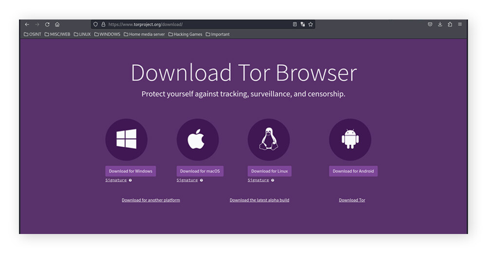Open the Pocket save icon in toolbar
The width and height of the screenshot is (487, 253).
point(430,24)
